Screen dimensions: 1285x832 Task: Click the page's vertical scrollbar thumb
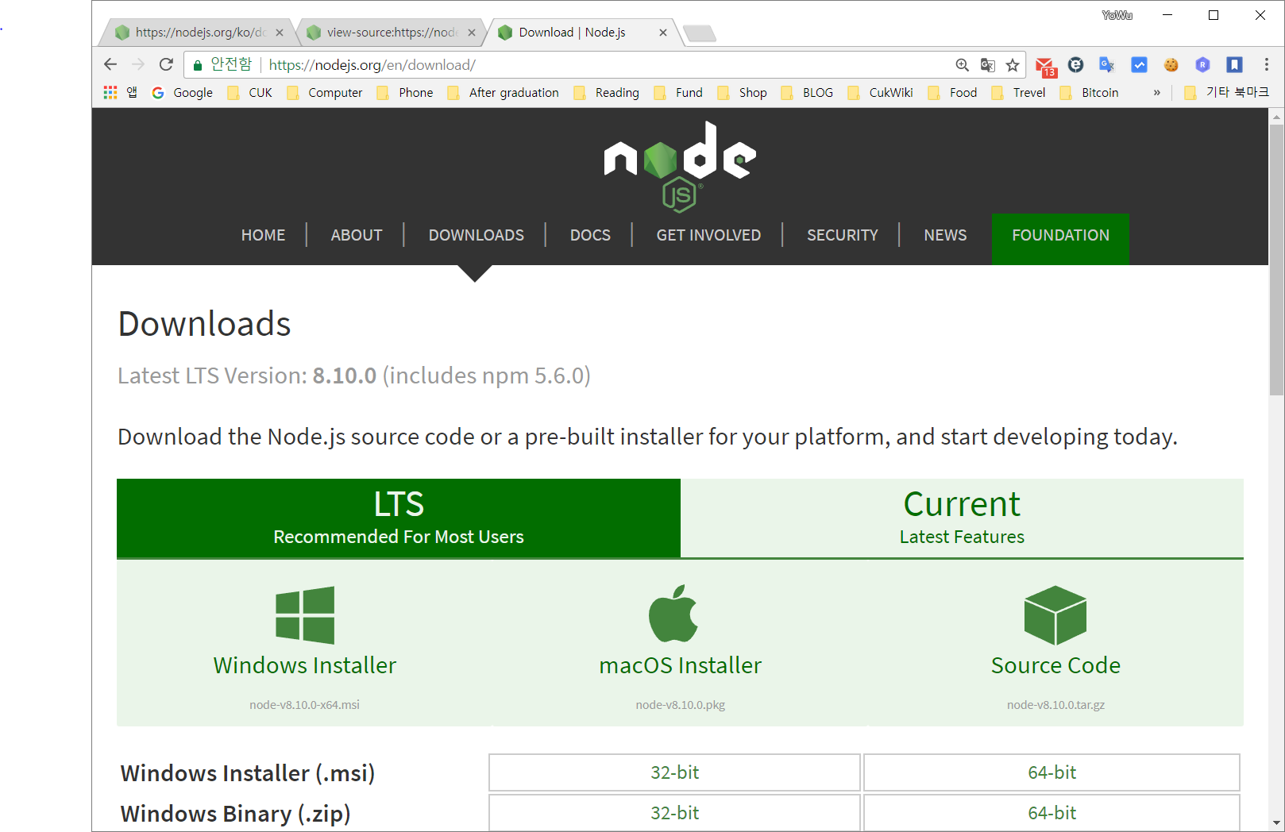tap(1276, 260)
